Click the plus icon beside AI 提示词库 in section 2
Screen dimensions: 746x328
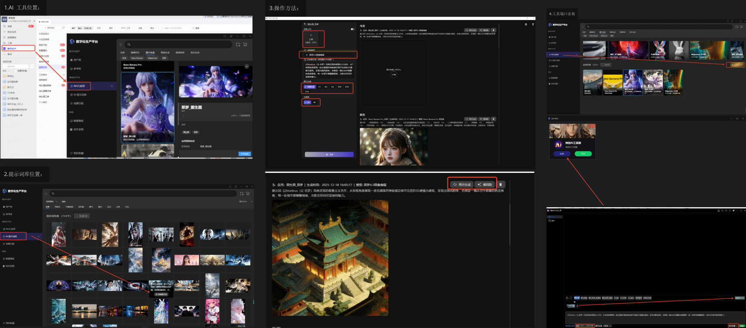tap(38, 236)
